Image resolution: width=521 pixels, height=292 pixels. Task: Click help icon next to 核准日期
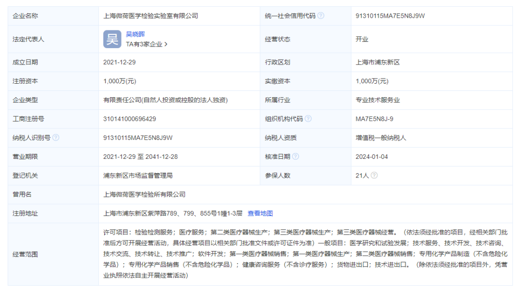296,156
